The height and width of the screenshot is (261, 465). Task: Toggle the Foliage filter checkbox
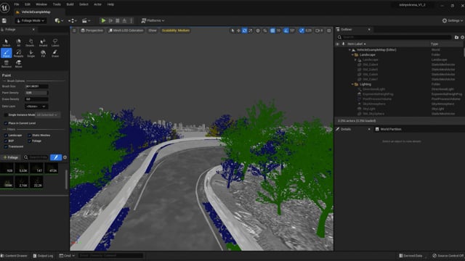tap(30, 141)
